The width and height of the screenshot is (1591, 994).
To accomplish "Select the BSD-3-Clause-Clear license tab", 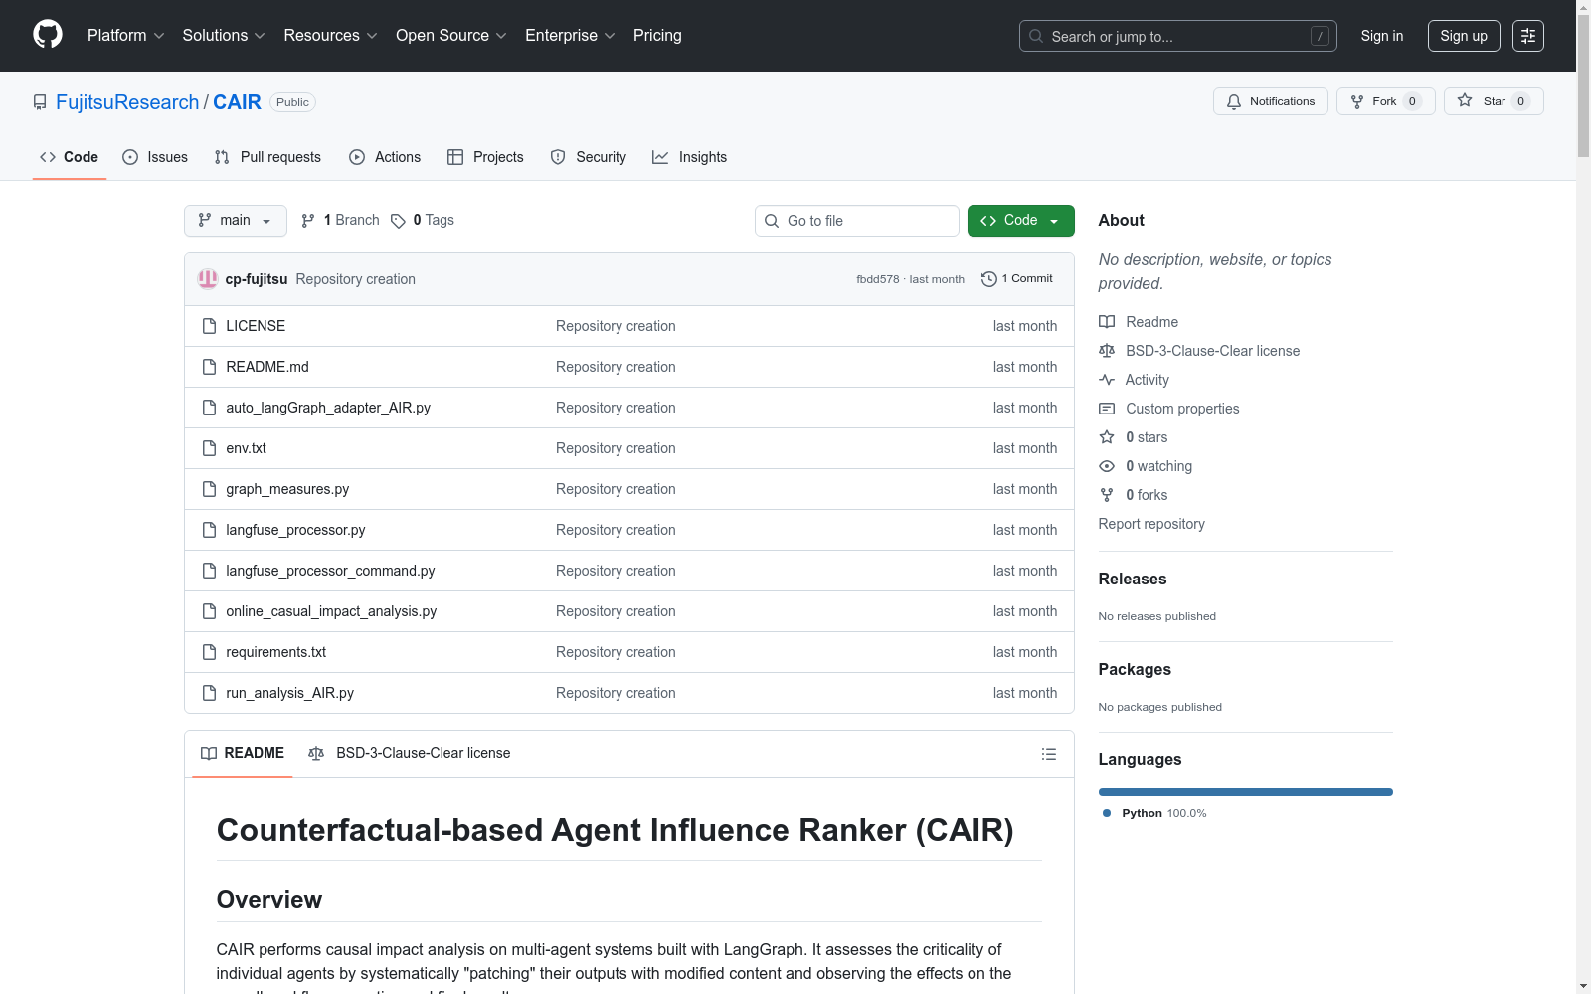I will click(410, 753).
